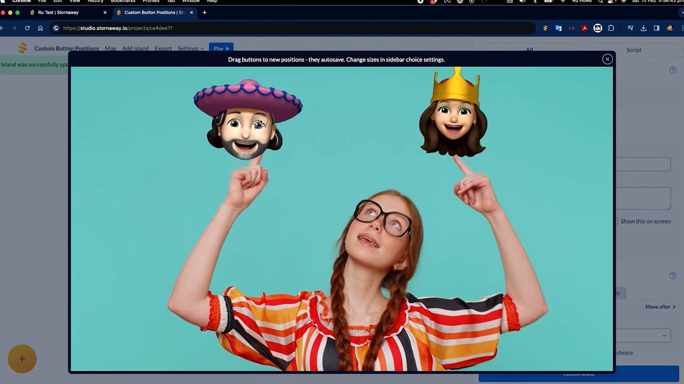Click the round white-circled extension icon
Image resolution: width=684 pixels, height=384 pixels.
(x=597, y=28)
